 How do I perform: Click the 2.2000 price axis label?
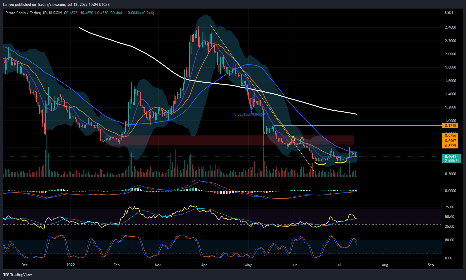[451, 41]
